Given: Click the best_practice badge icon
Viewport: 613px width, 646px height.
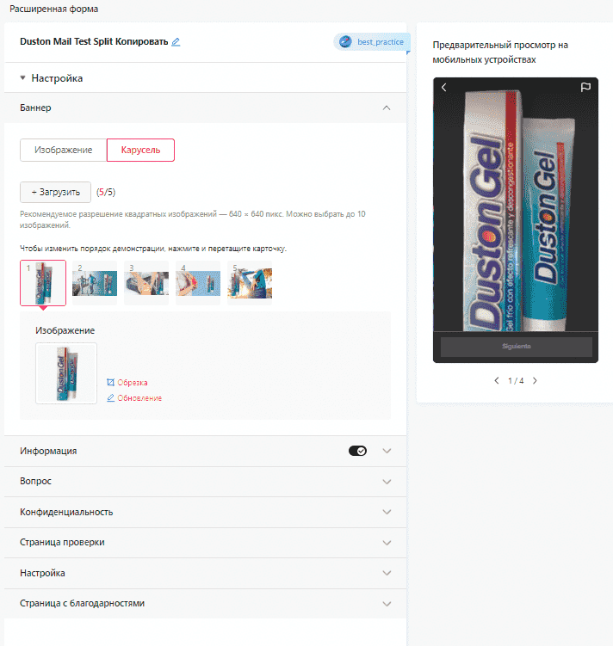Looking at the screenshot, I should 345,42.
